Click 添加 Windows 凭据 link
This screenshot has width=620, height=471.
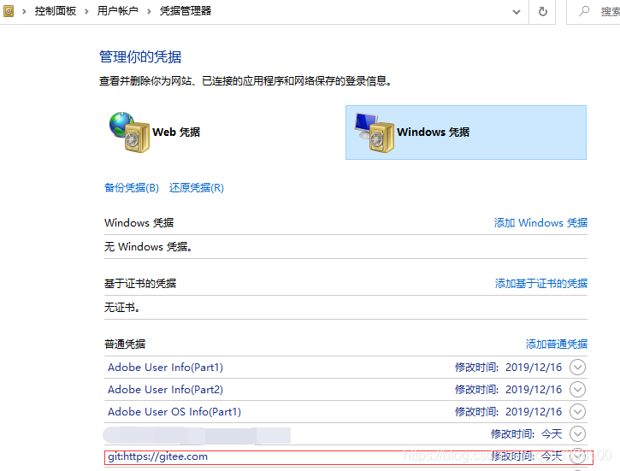click(x=540, y=223)
